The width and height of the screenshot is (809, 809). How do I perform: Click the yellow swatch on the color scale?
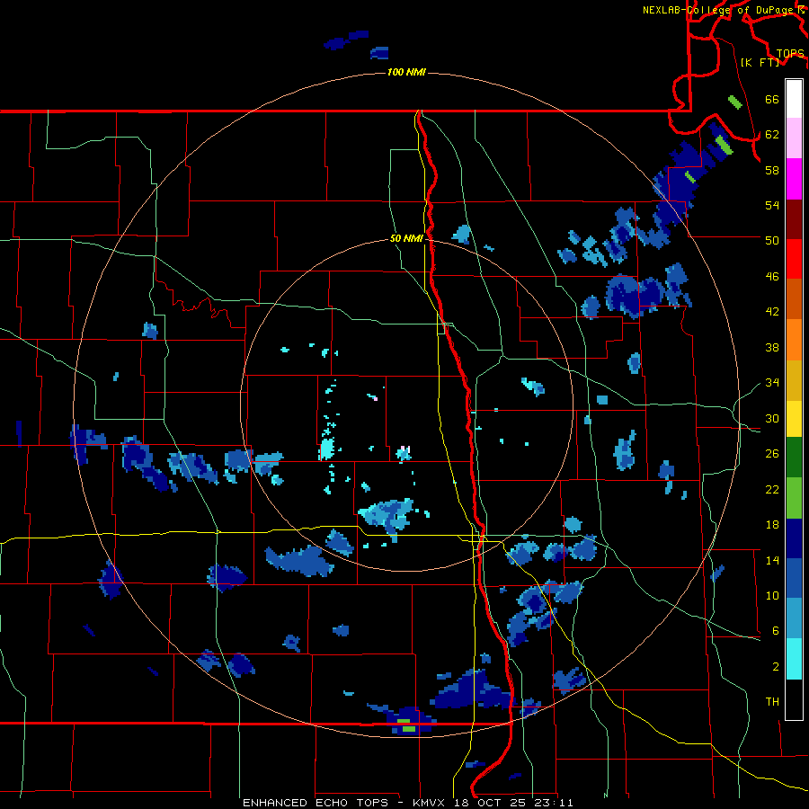pyautogui.click(x=794, y=419)
